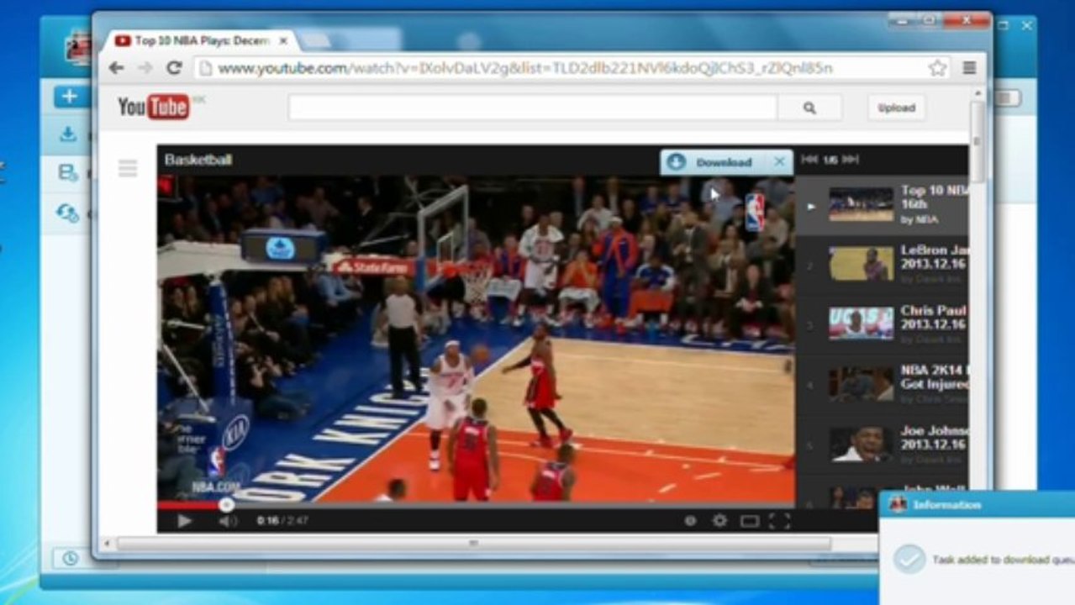Screen dimensions: 1075x605
Task: Bookmark page with star icon
Action: click(x=937, y=68)
